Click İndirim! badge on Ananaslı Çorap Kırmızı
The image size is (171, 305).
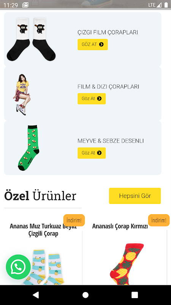tap(159, 220)
